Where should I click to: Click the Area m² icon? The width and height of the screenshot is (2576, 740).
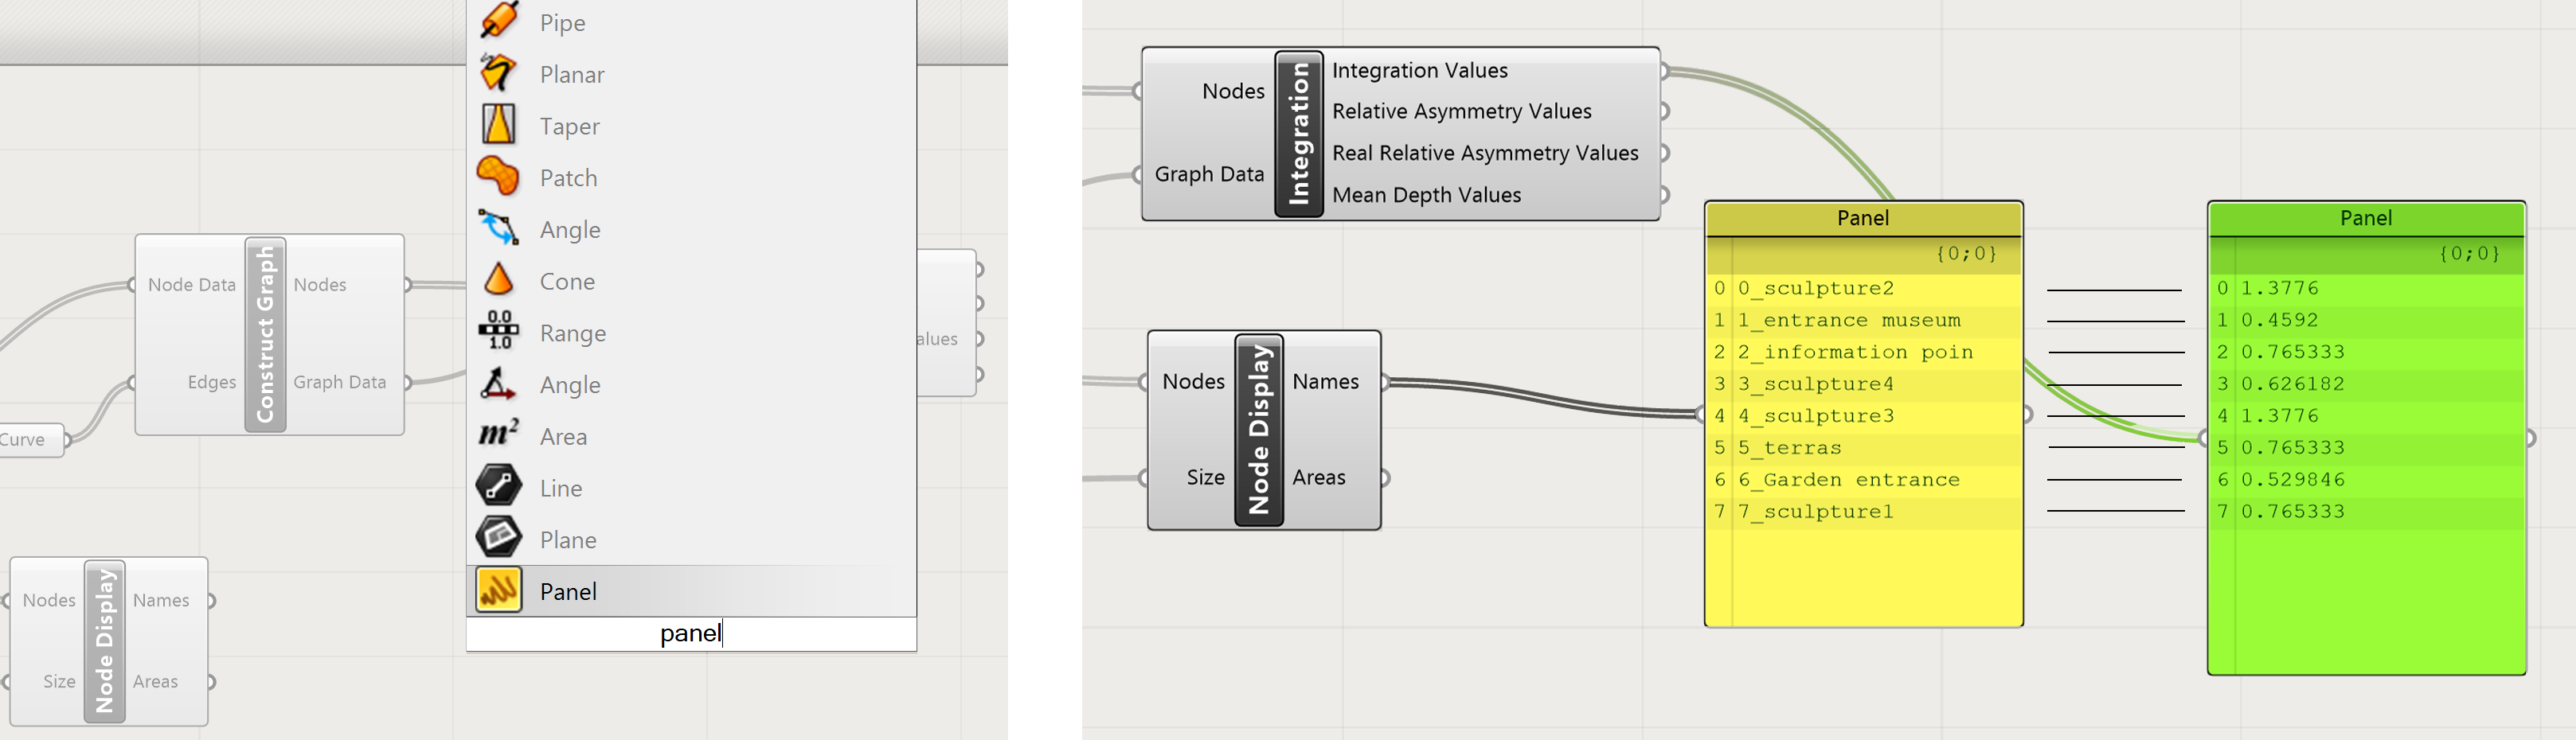coord(498,435)
